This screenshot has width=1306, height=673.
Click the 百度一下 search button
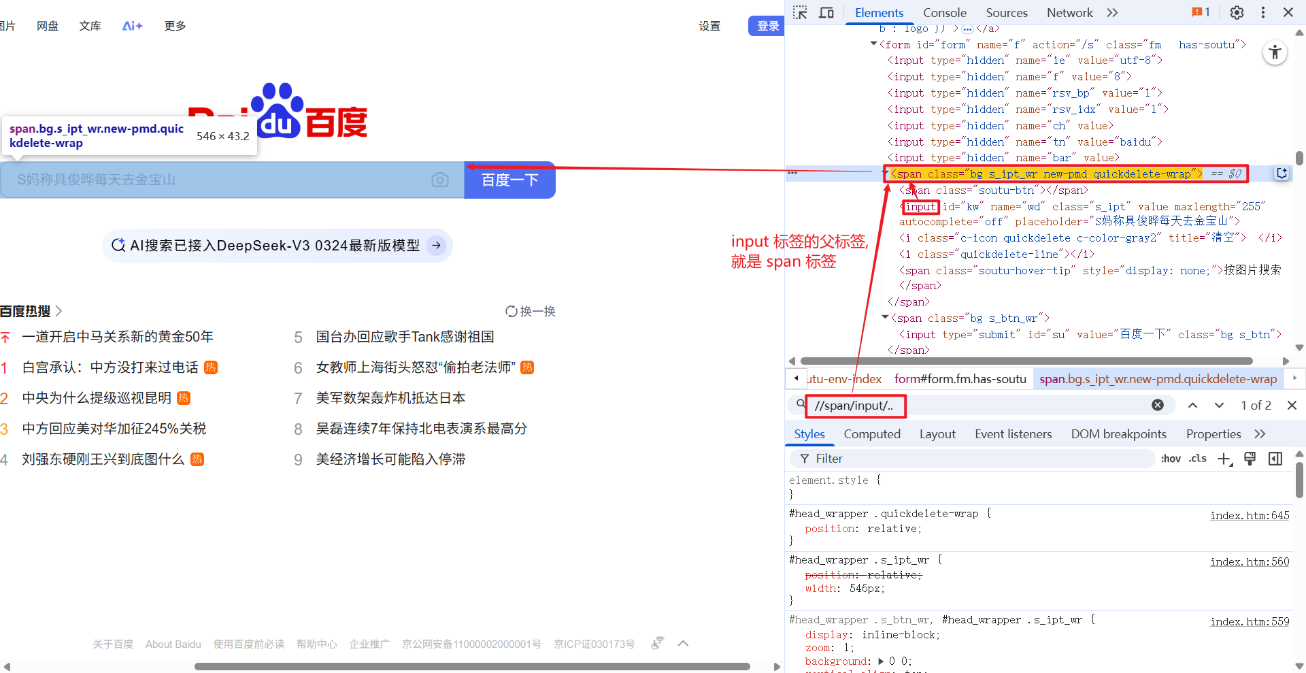(x=509, y=180)
